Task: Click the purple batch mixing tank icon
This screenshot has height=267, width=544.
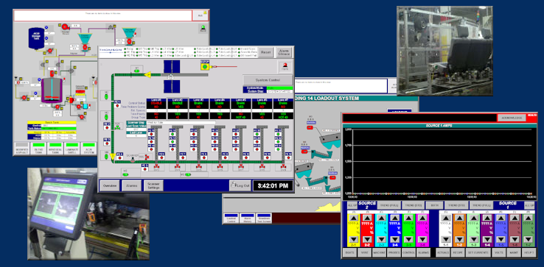Action: (x=52, y=90)
